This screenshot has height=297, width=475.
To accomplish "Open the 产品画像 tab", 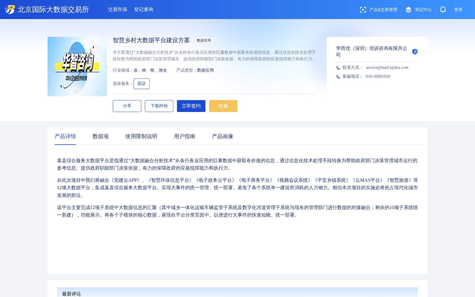I will tap(223, 136).
